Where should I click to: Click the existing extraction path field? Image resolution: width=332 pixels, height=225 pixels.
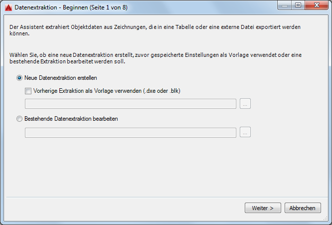pyautogui.click(x=130, y=132)
